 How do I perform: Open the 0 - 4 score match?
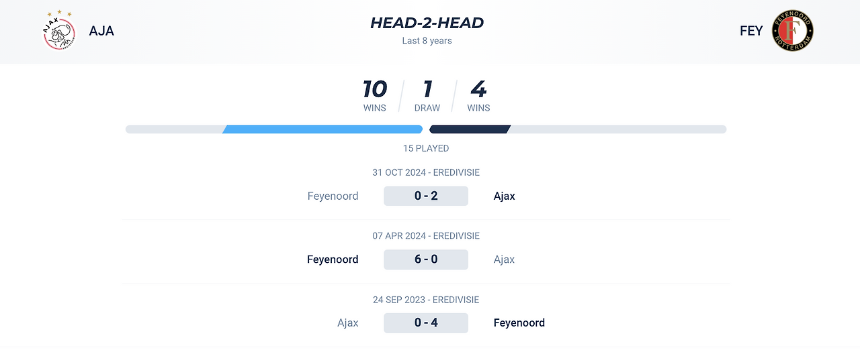(x=426, y=323)
